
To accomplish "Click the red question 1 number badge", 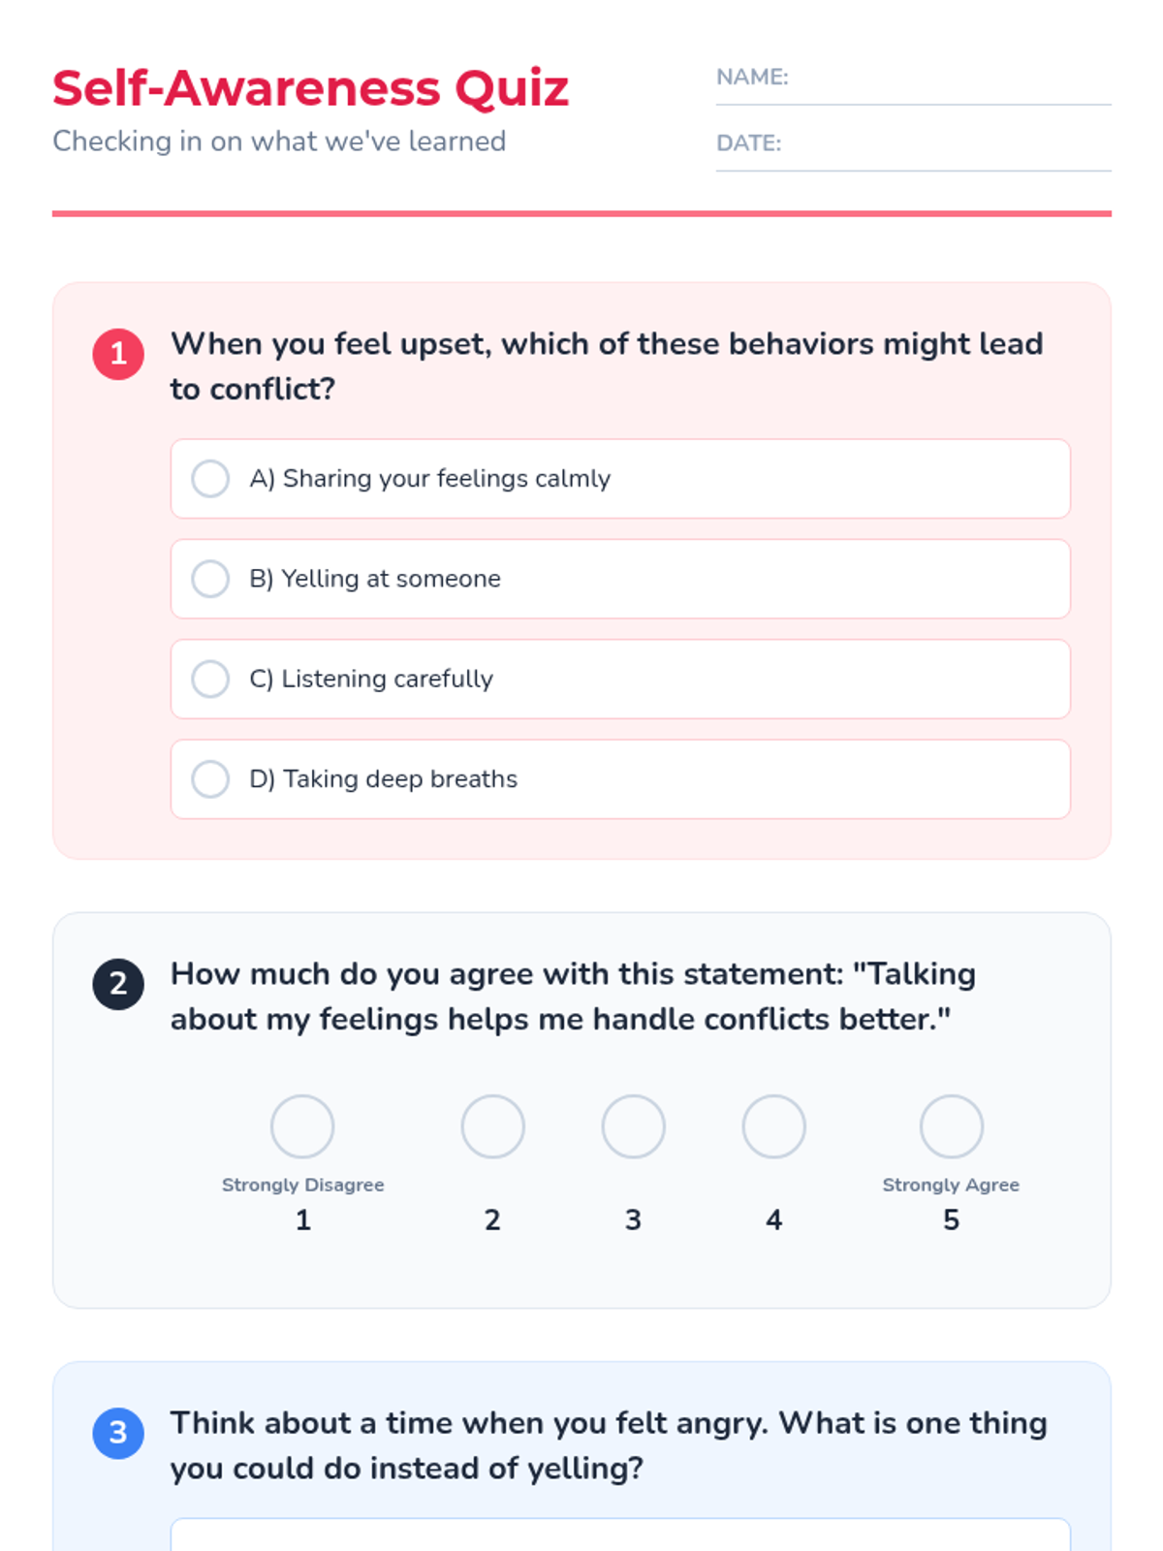I will click(x=118, y=354).
